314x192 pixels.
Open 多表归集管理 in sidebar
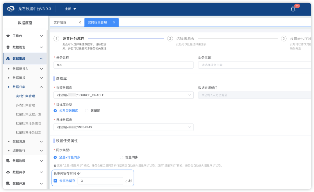coord(25,105)
